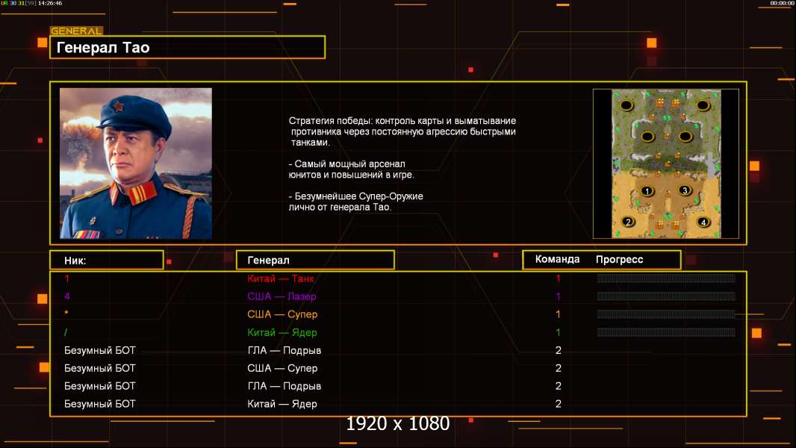The height and width of the screenshot is (448, 796).
Task: Select purple player row nick '4'
Action: pos(67,296)
